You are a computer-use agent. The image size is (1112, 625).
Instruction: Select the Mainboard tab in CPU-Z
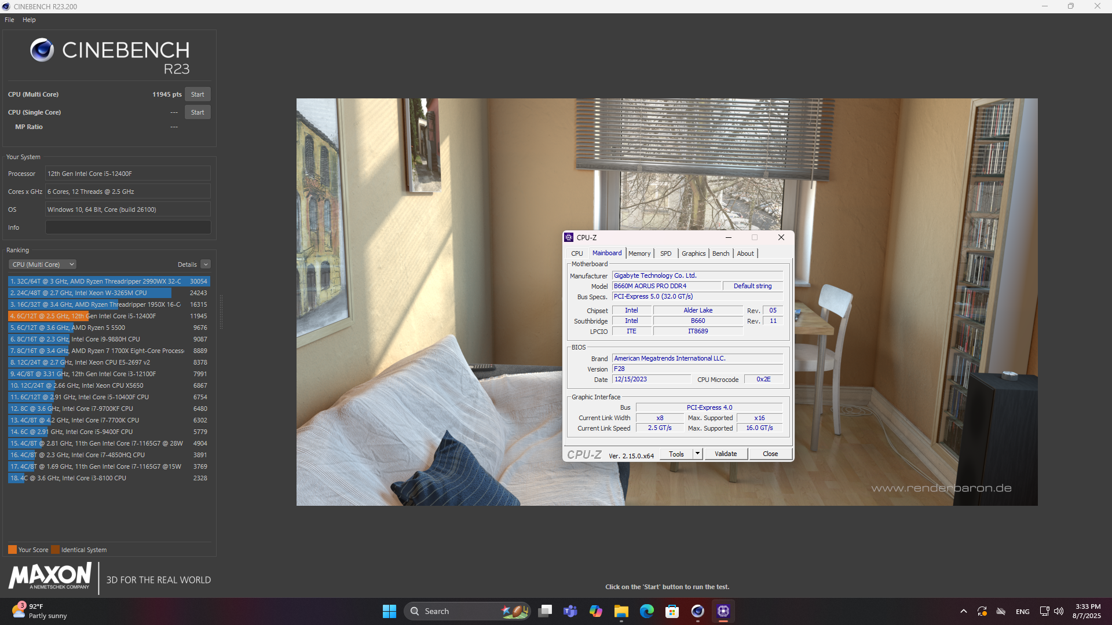[x=607, y=253]
